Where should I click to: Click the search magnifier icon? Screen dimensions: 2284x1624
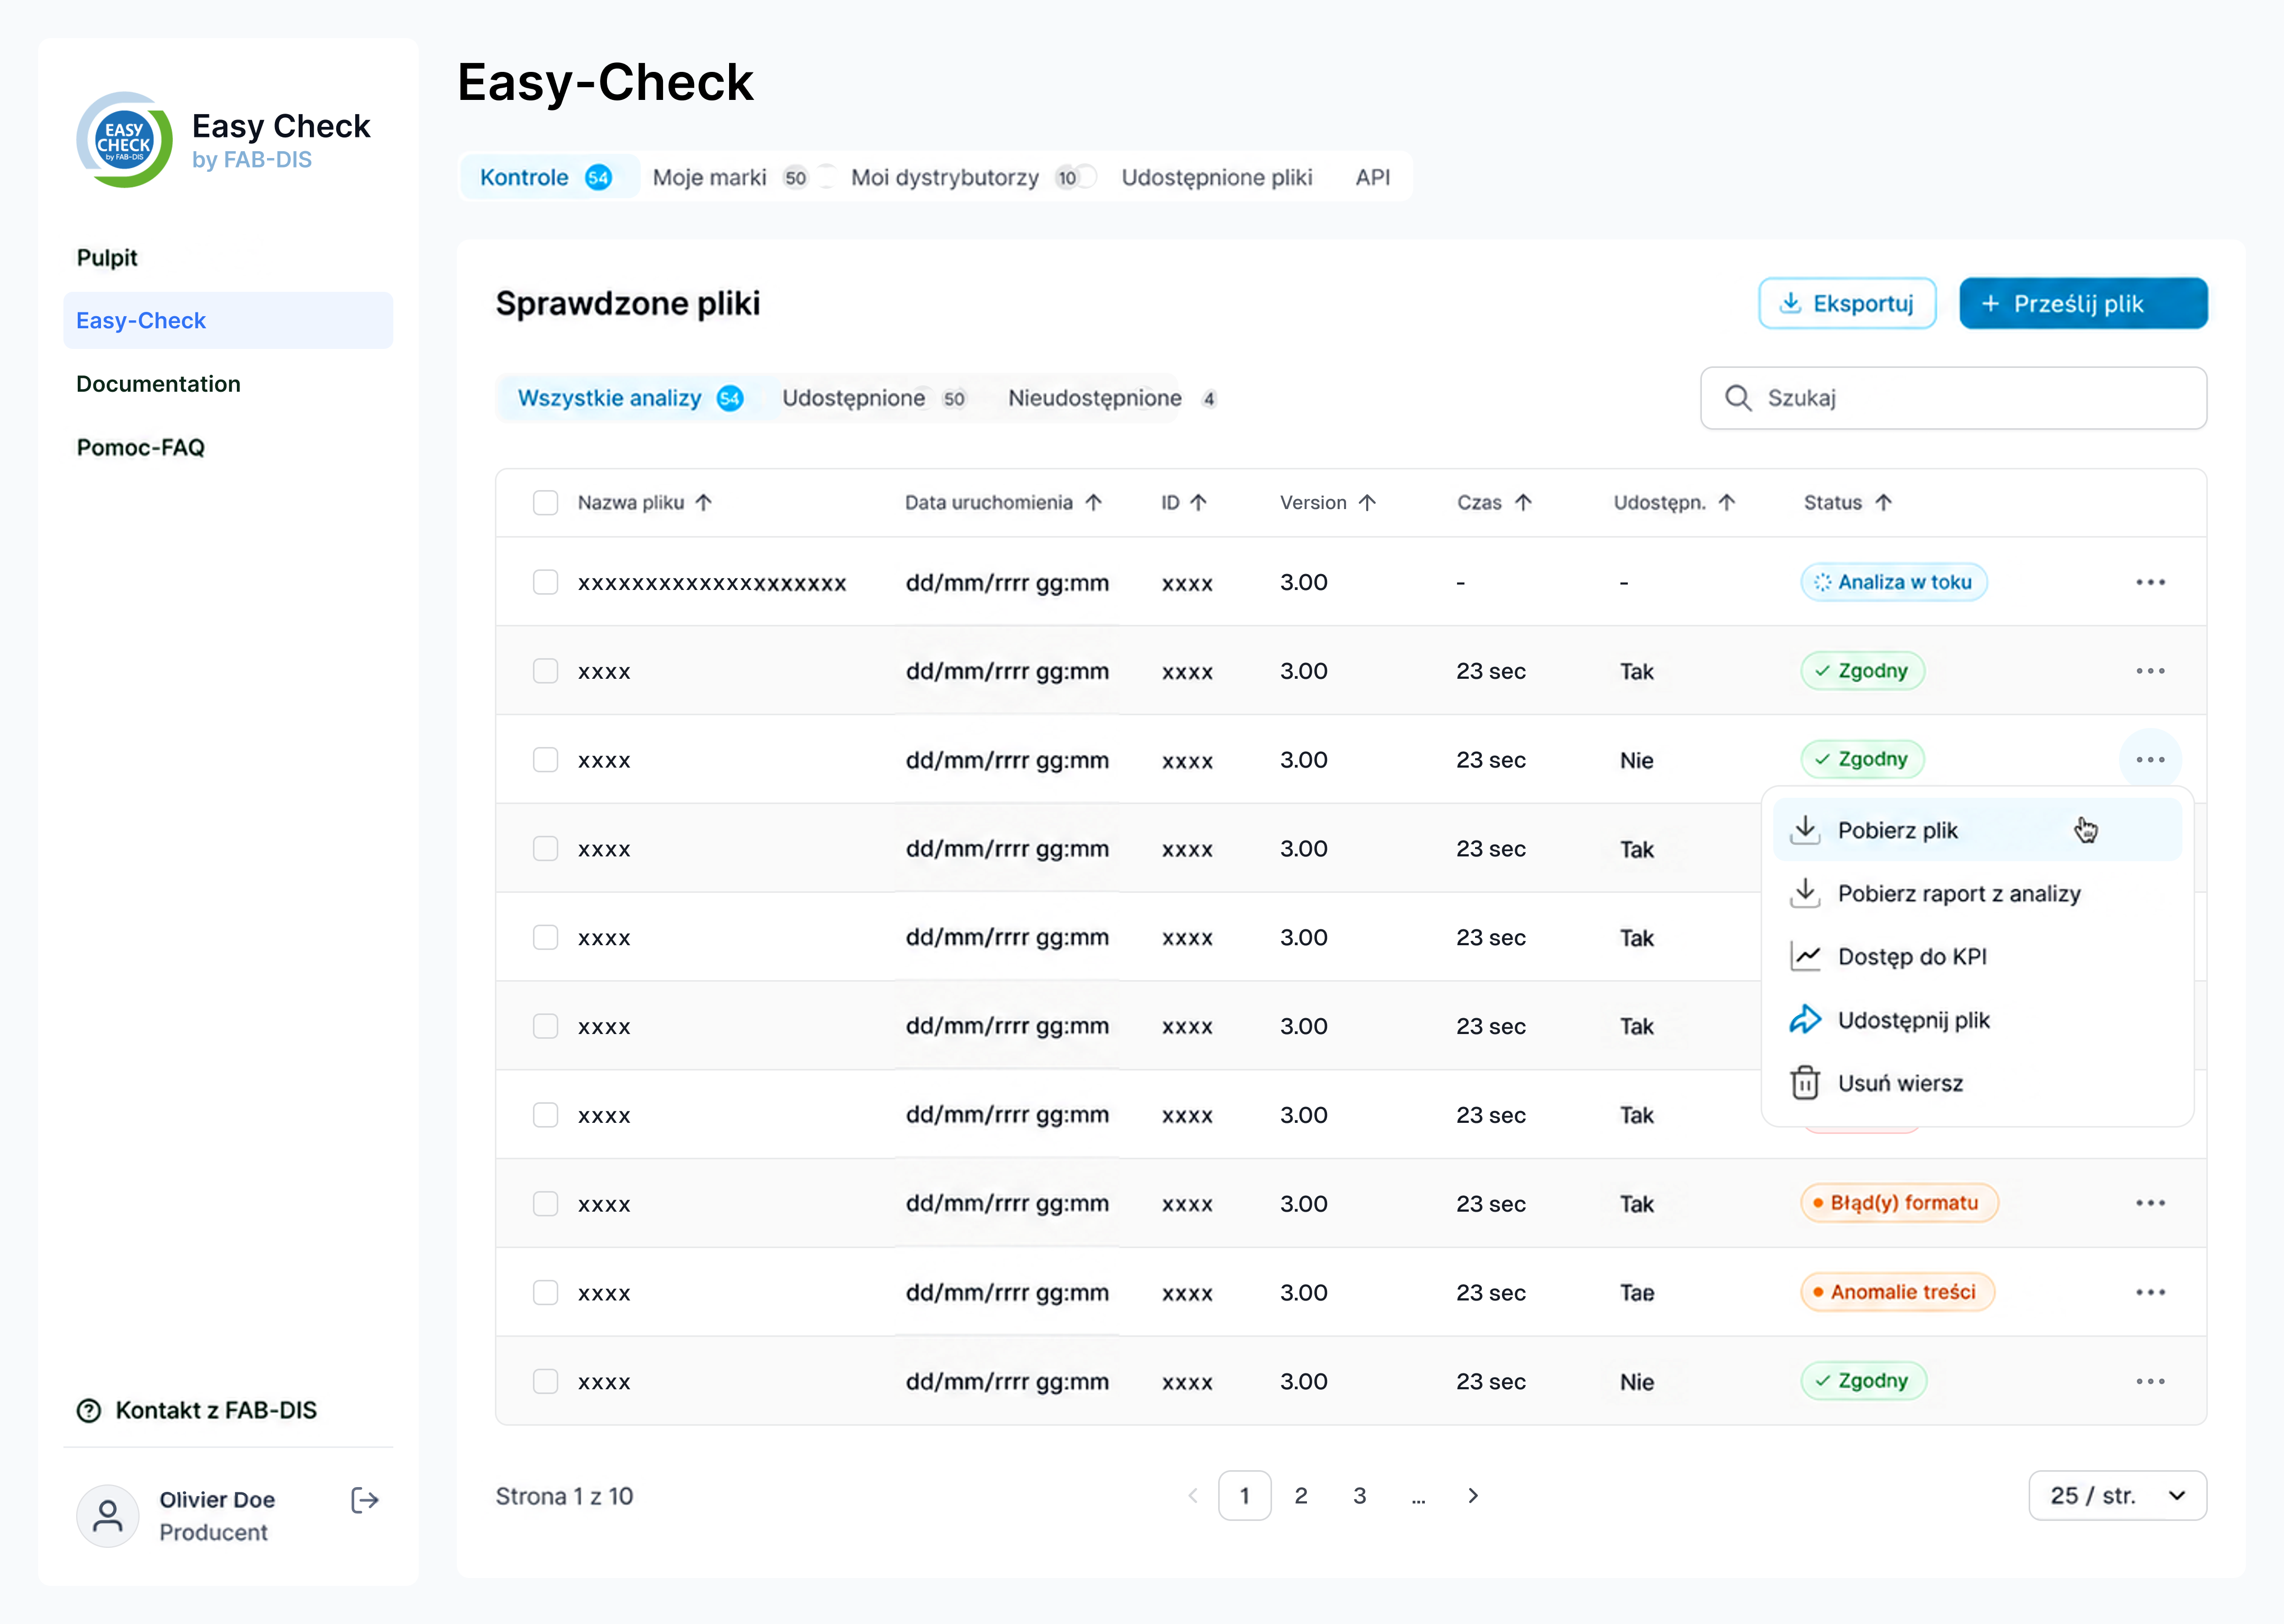1738,398
